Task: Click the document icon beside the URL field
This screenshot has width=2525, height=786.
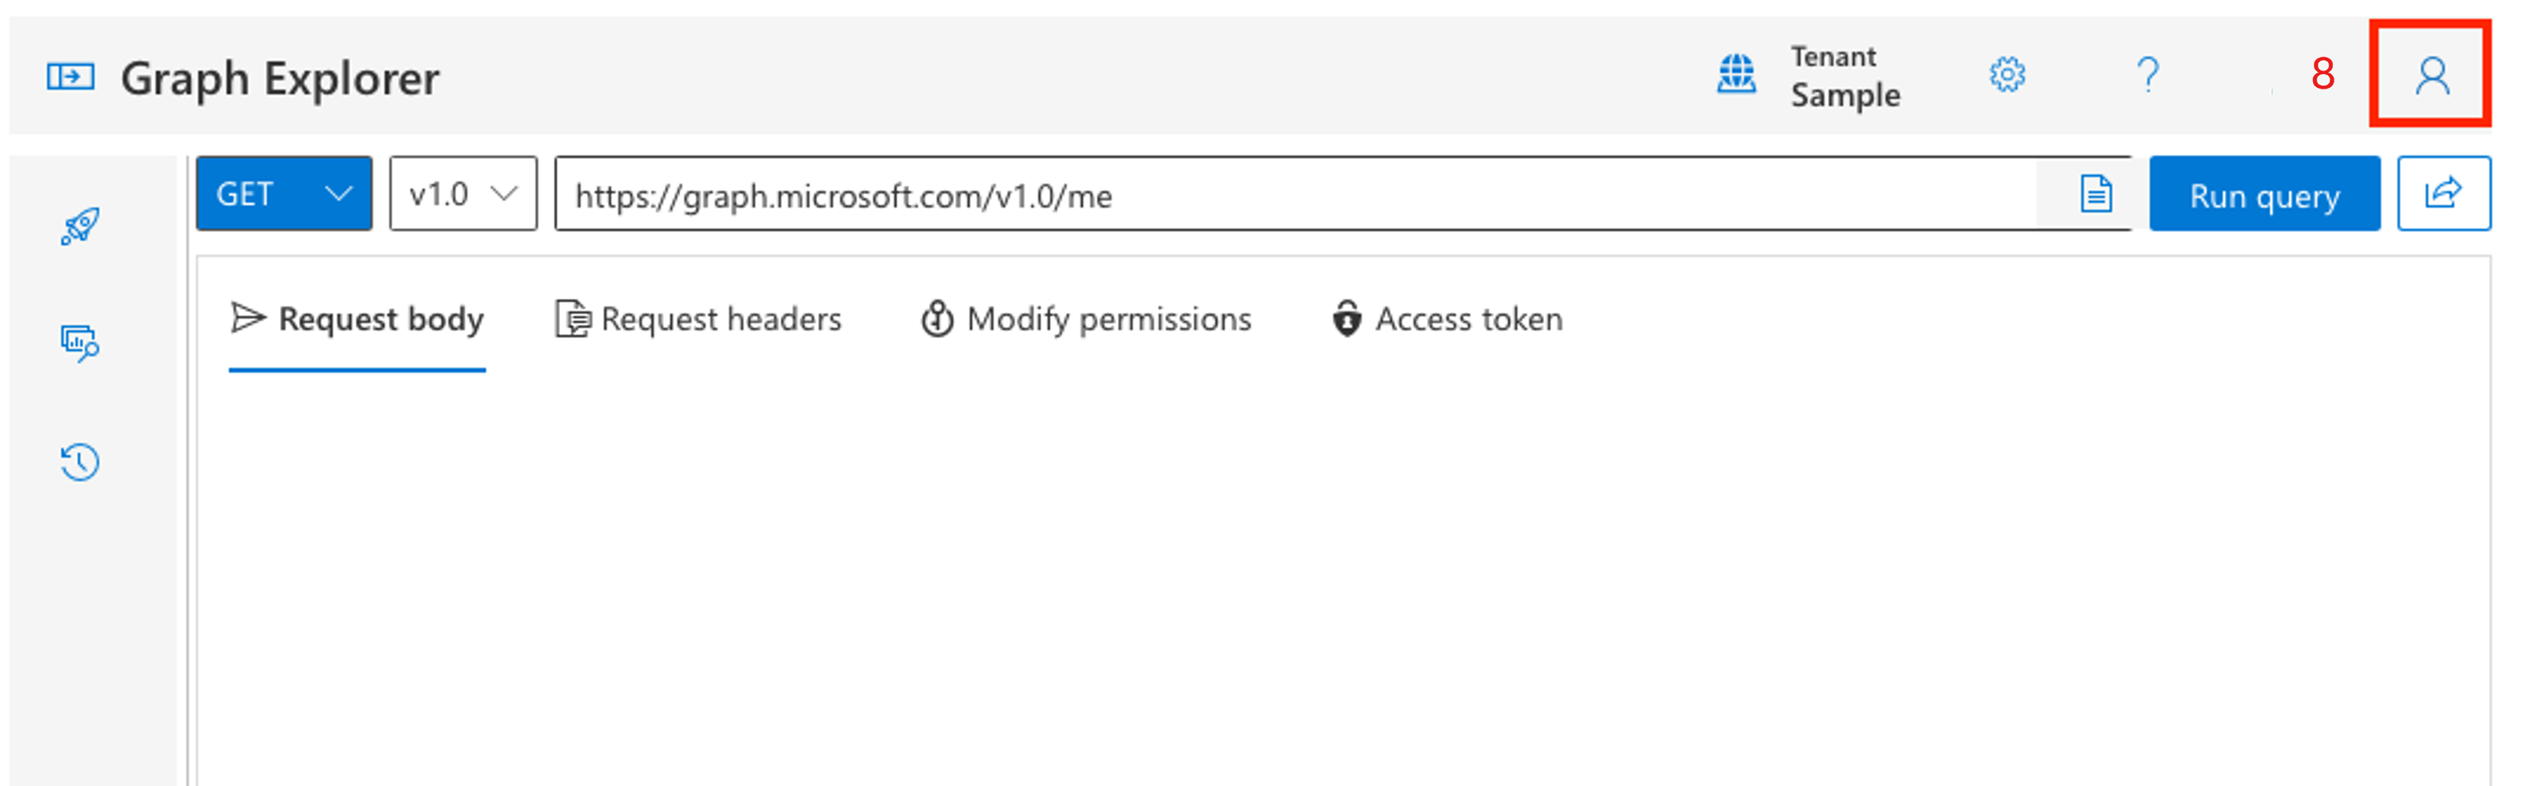Action: 2096,193
